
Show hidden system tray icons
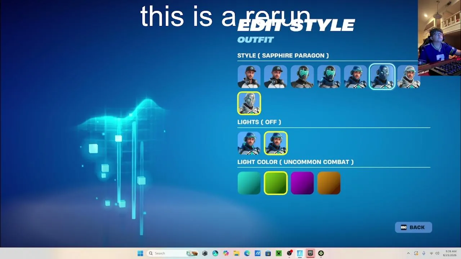click(x=408, y=253)
